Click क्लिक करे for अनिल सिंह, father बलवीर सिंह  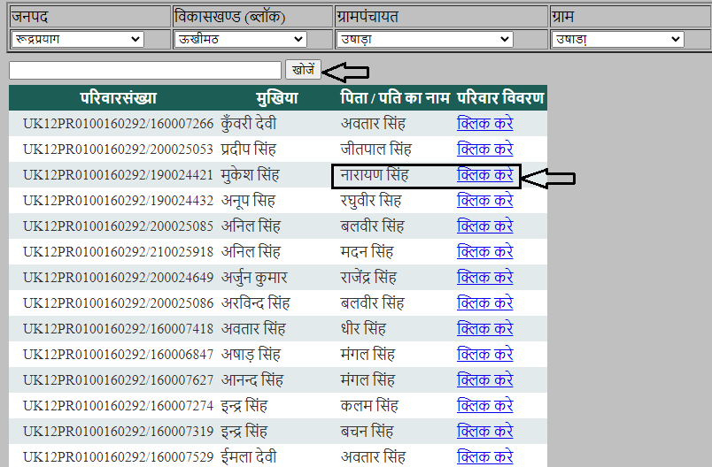tap(484, 226)
